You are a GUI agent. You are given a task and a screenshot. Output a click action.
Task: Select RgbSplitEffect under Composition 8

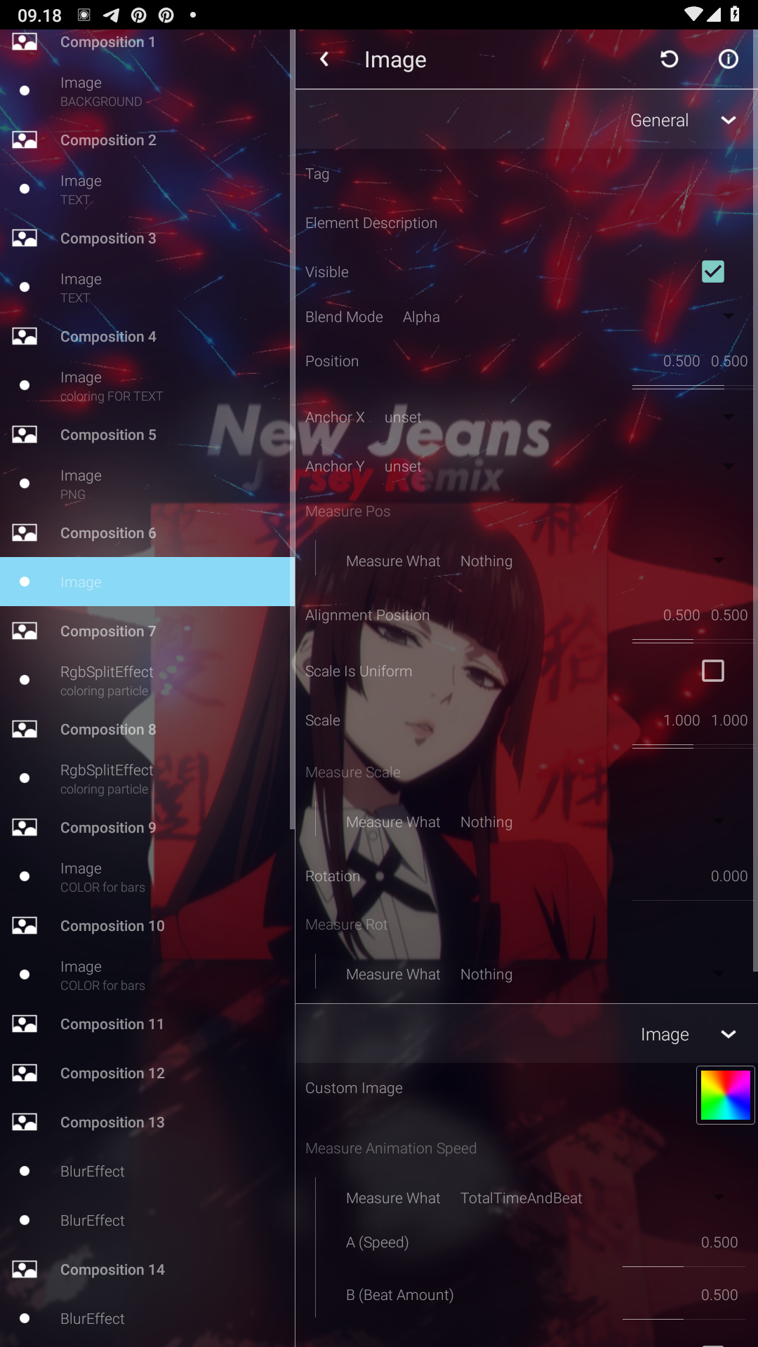(147, 778)
